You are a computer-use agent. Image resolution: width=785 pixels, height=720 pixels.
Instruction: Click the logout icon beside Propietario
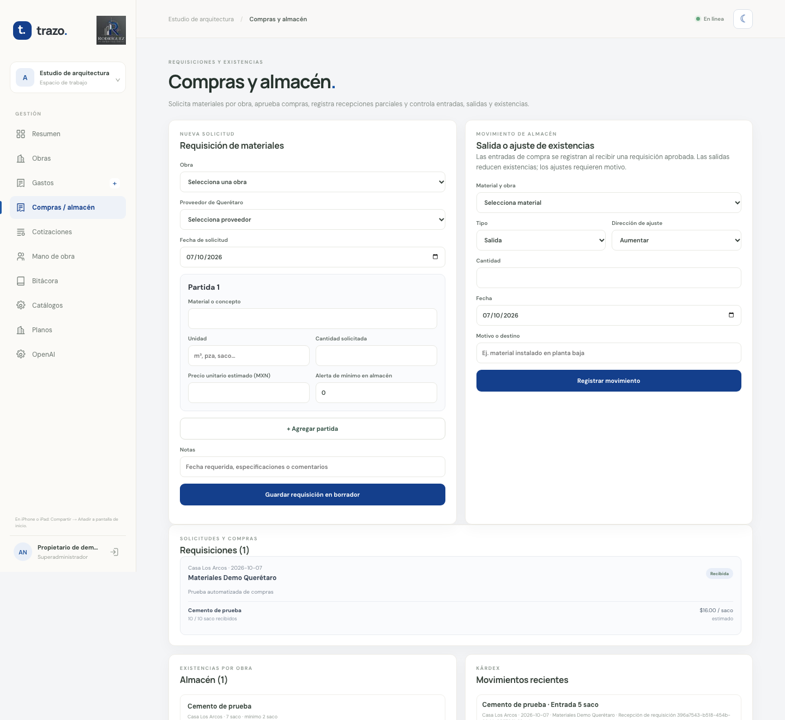pyautogui.click(x=114, y=552)
